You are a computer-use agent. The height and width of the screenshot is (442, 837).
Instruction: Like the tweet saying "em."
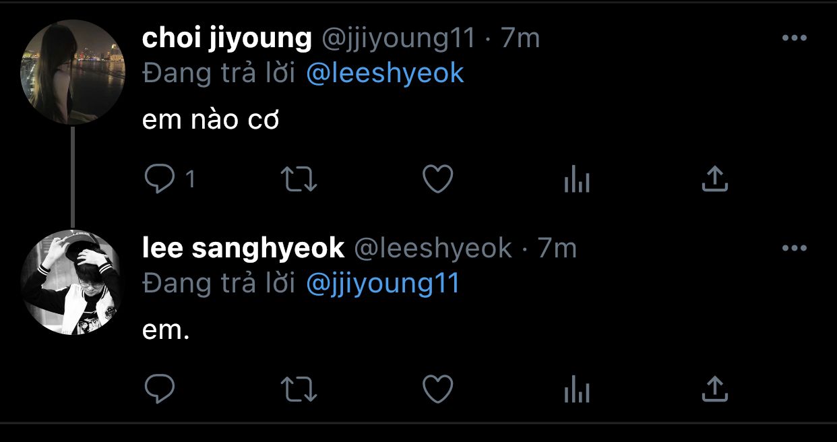tap(437, 389)
